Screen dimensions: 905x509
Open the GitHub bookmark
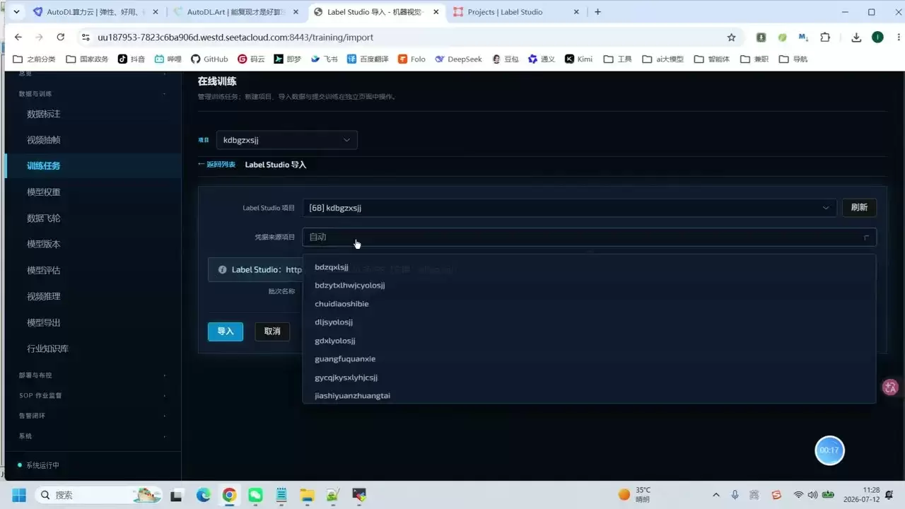pos(209,59)
